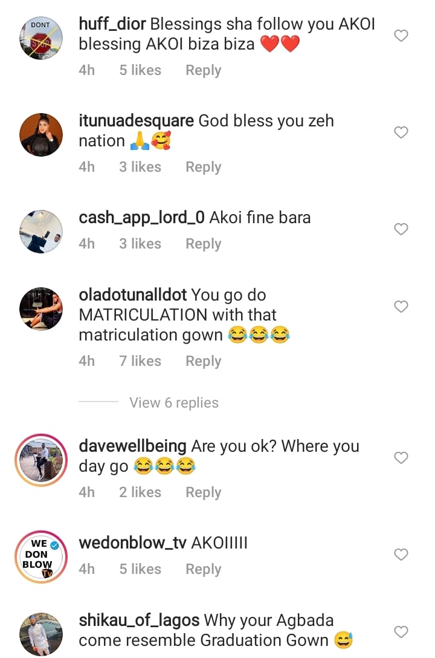Tap heart icon on itunuadesquare's comment
435x658 pixels.
[x=401, y=132]
